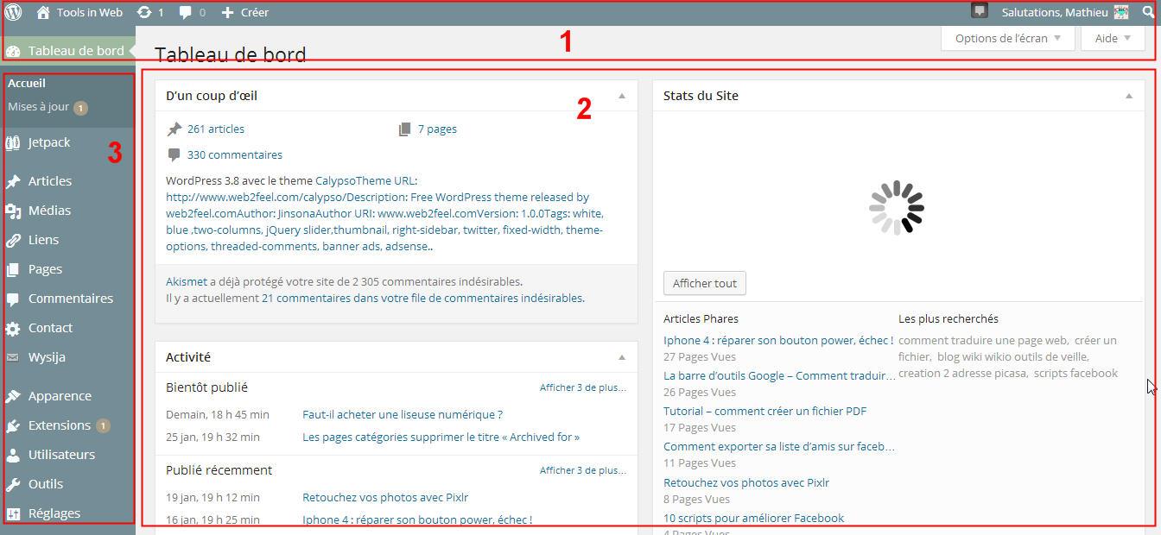This screenshot has height=535, width=1161.
Task: Expand the Aide help dropdown
Action: pyautogui.click(x=1113, y=38)
